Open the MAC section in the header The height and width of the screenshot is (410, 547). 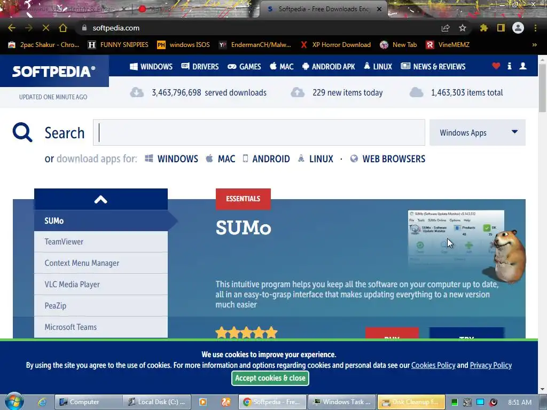(x=282, y=66)
